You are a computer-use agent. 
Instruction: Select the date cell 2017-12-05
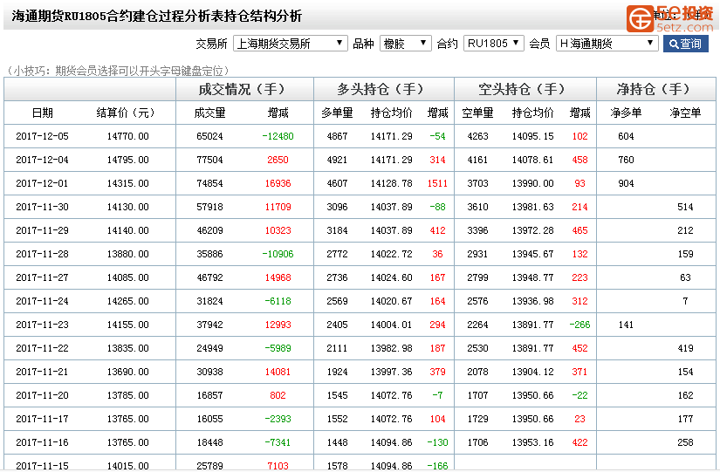point(42,136)
